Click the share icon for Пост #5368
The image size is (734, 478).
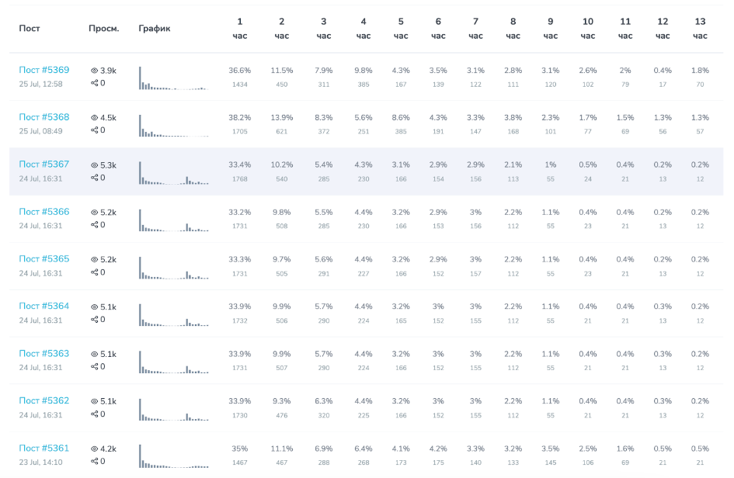tap(94, 130)
